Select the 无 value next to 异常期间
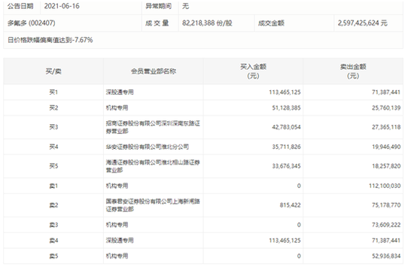 [185, 6]
